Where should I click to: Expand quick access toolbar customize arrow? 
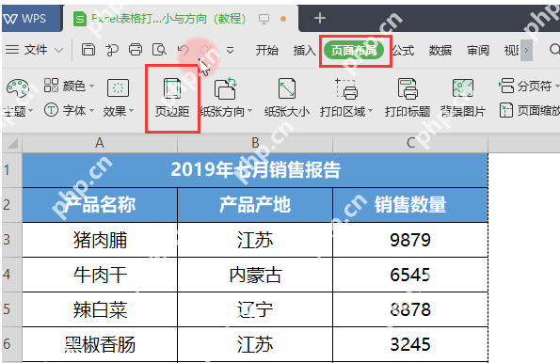pyautogui.click(x=231, y=51)
